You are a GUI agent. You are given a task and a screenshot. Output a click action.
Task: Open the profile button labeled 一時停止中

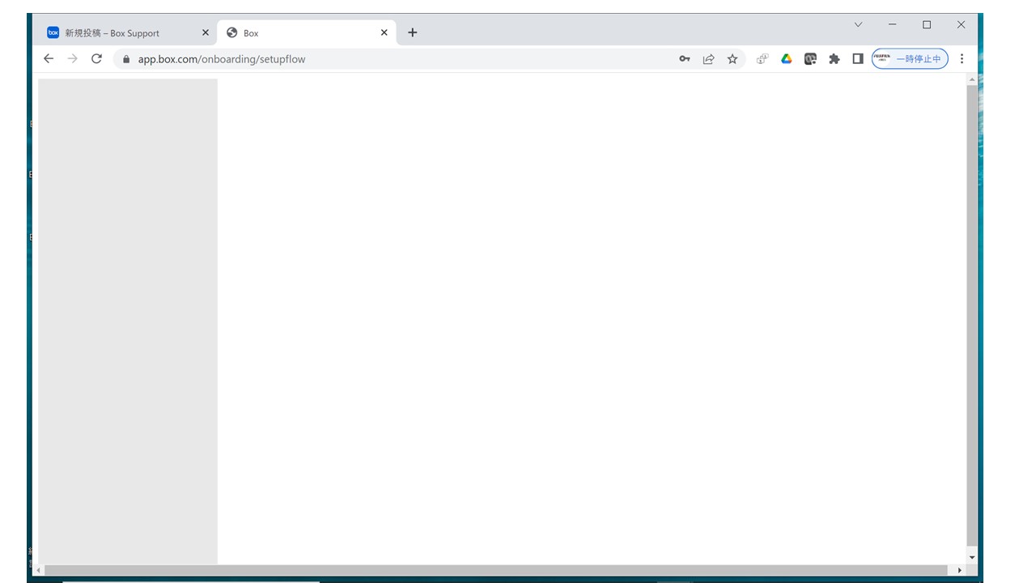[910, 59]
